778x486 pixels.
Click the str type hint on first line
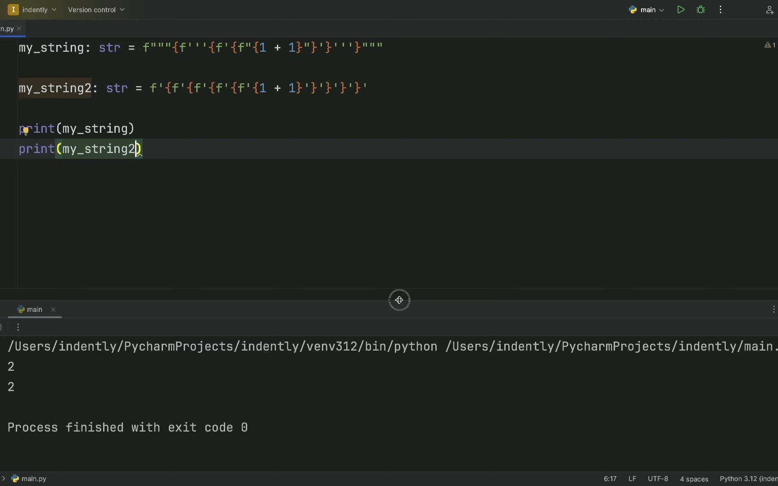(x=109, y=48)
